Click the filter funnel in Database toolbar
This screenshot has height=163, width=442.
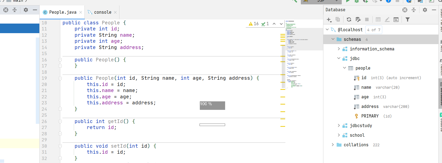click(408, 19)
